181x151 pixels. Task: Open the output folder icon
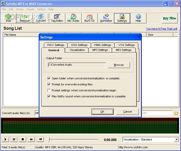[176, 113]
